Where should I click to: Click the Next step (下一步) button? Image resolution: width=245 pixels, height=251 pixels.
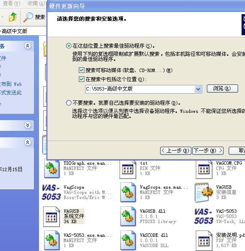208,151
